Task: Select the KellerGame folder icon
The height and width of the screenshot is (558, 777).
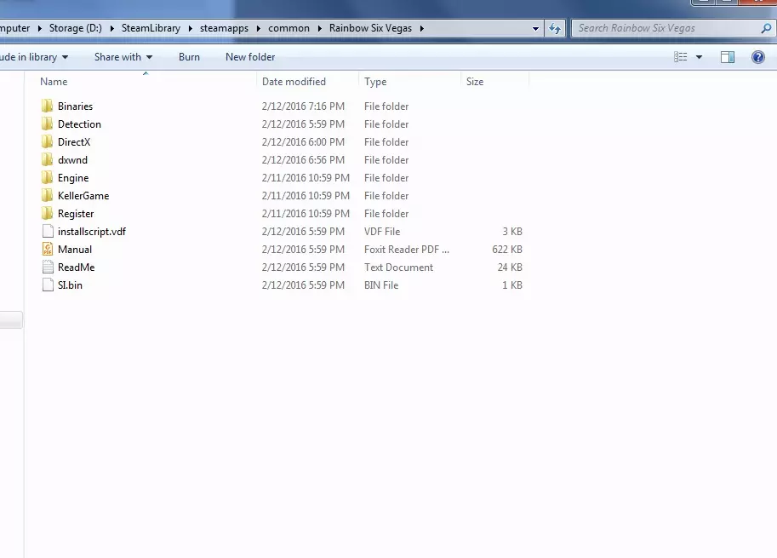Action: tap(47, 195)
